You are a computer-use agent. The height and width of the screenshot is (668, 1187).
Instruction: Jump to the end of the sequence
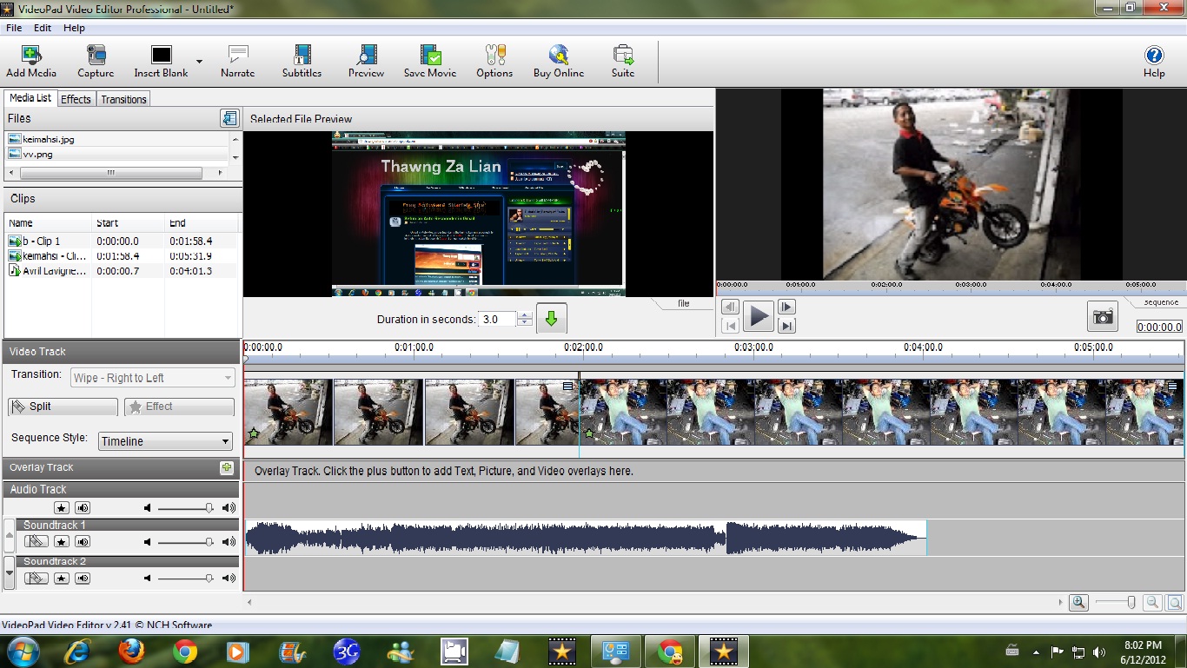point(786,326)
